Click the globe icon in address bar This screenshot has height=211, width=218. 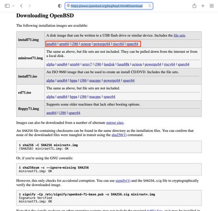(x=68, y=6)
